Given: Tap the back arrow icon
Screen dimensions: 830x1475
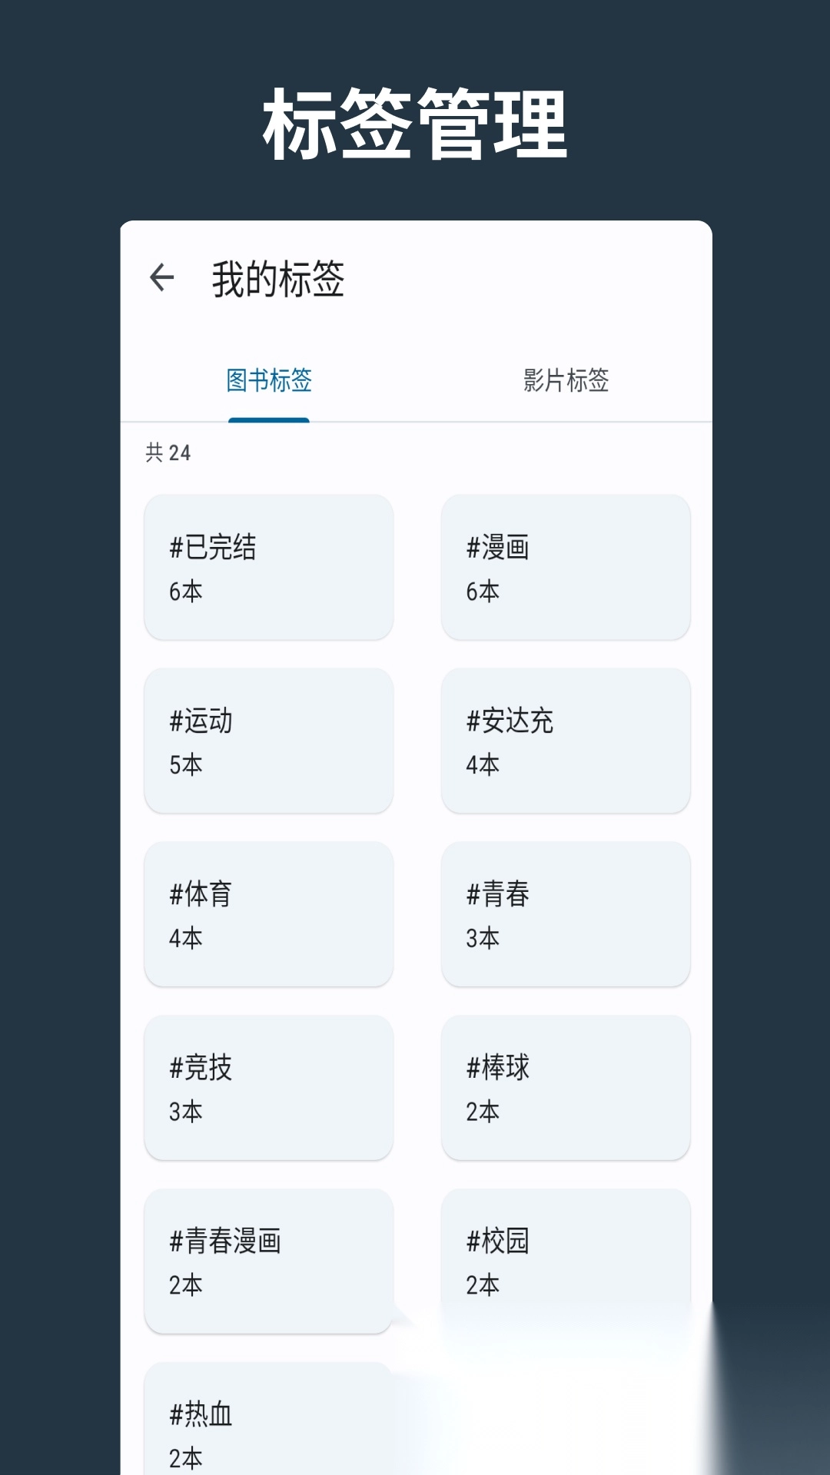Looking at the screenshot, I should click(162, 277).
